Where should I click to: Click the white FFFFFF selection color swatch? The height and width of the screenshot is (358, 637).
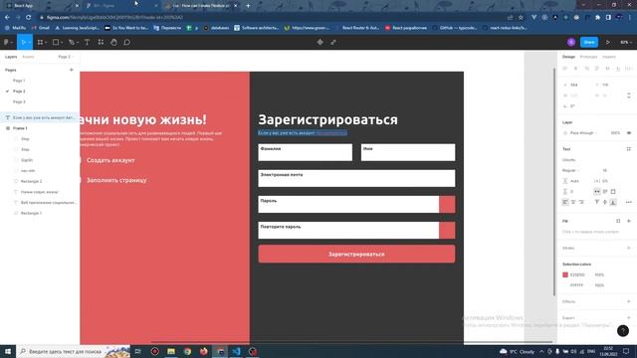565,285
